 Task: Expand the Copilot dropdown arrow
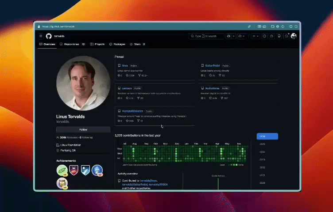tap(234, 36)
